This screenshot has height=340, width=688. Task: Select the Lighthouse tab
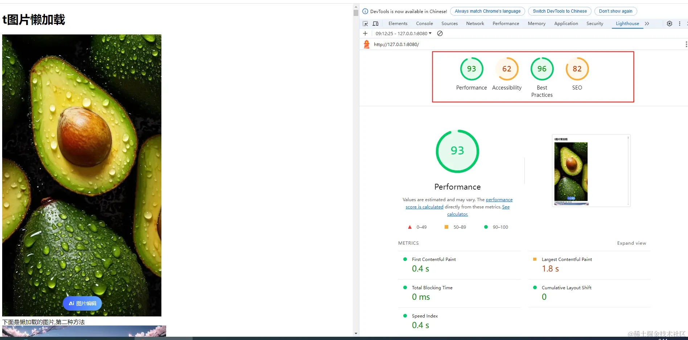coord(627,24)
